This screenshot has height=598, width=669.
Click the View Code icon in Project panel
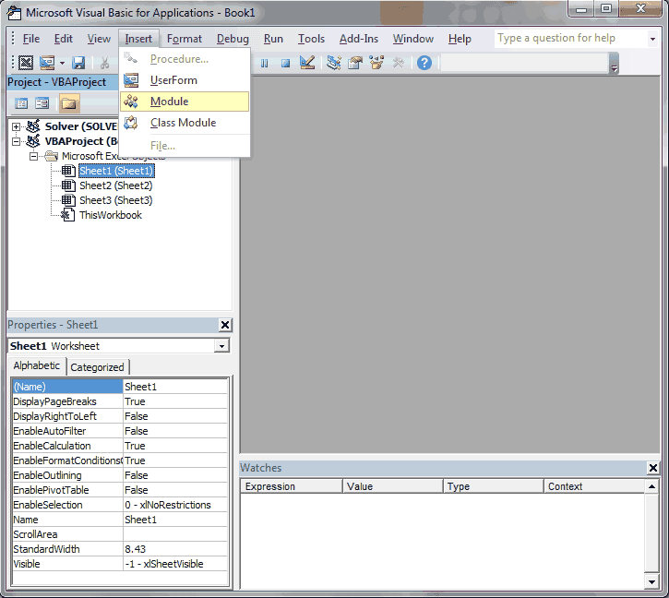[x=21, y=103]
